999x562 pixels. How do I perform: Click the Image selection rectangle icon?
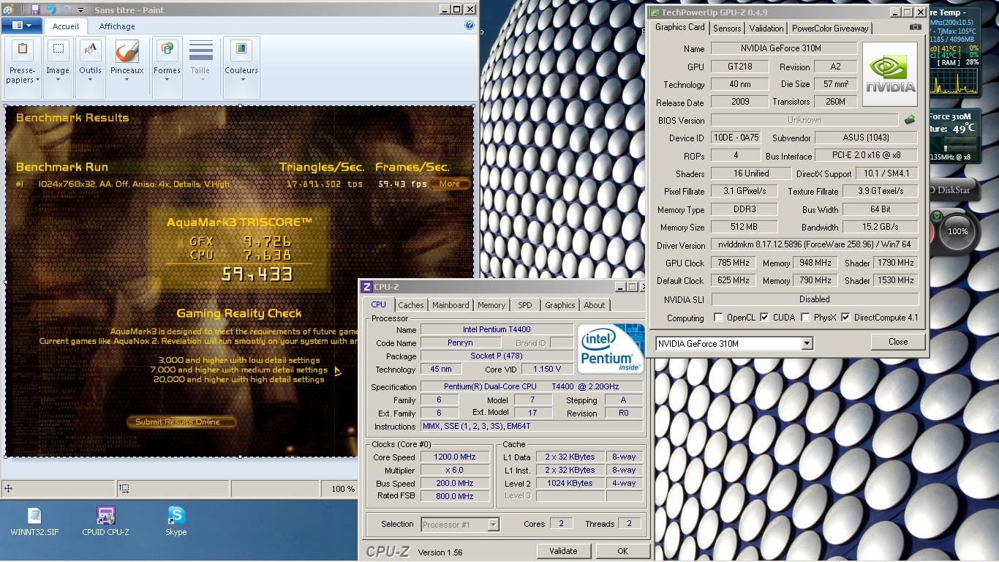pyautogui.click(x=58, y=50)
